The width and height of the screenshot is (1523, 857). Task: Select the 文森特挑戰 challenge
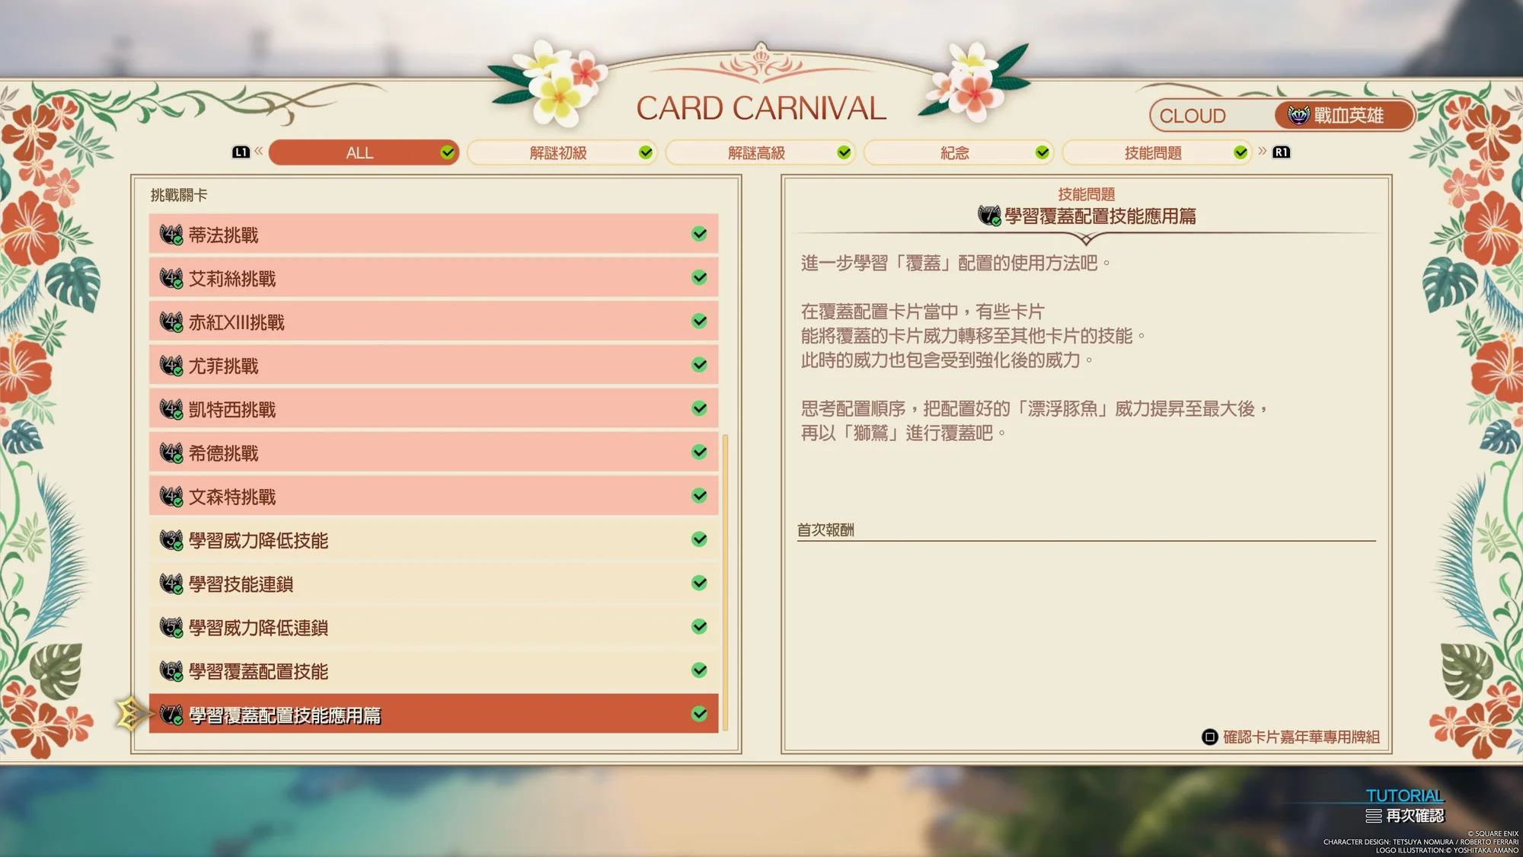433,495
